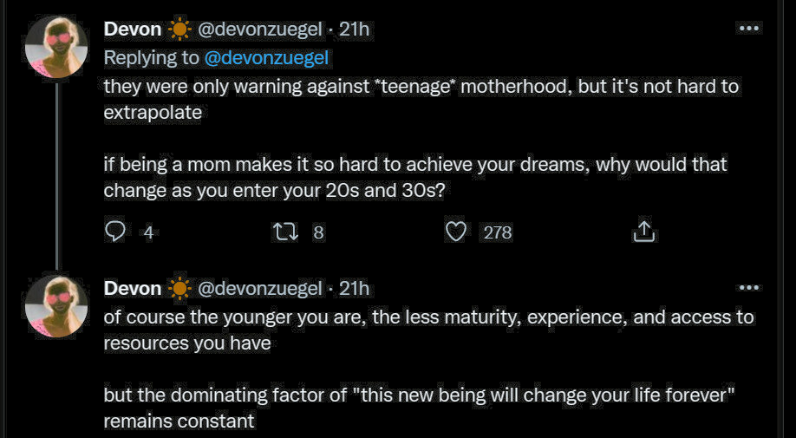
Task: Click the reply icon on the first tweet
Action: [116, 232]
